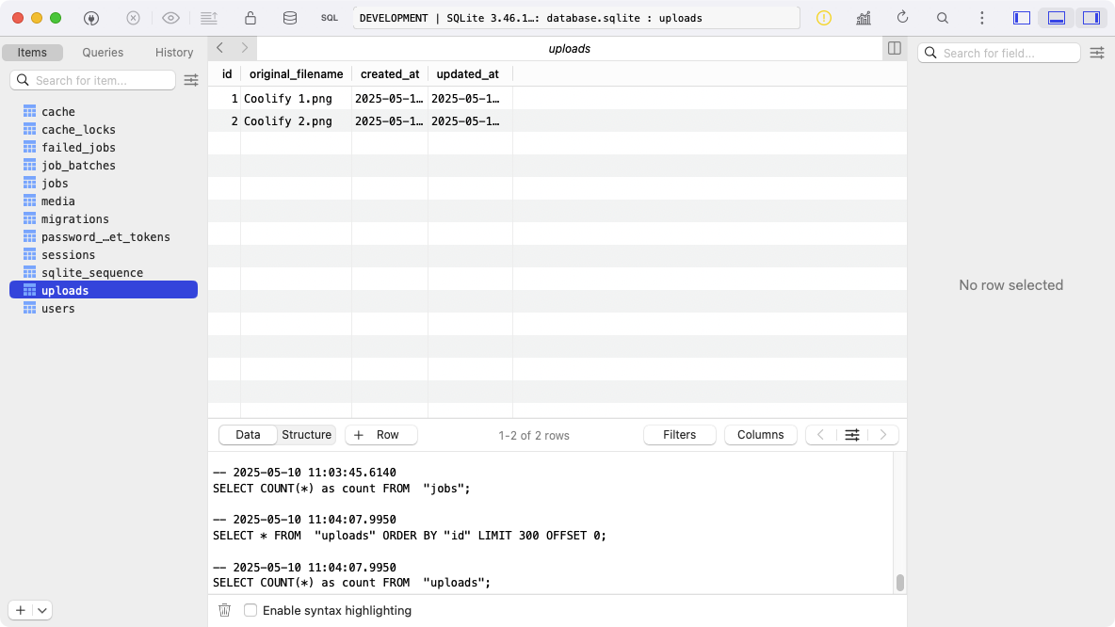1115x627 pixels.
Task: Expand the chevron dropdown beside the plus button
Action: [42, 610]
